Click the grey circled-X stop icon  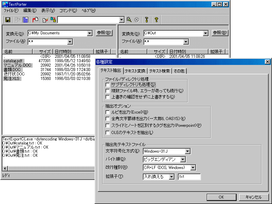click(137, 20)
